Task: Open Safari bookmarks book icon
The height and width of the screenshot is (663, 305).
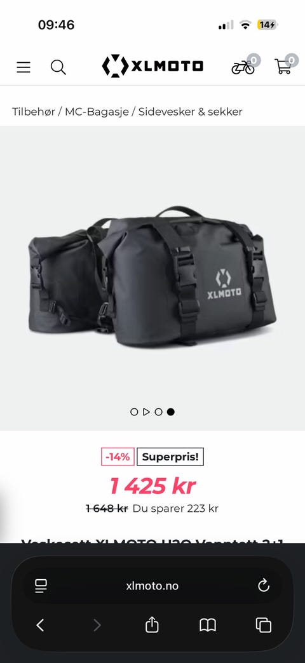Action: pyautogui.click(x=208, y=625)
